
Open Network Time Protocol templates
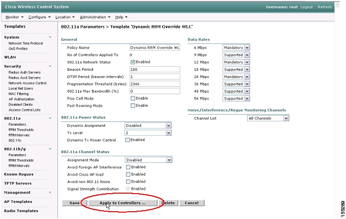pos(25,43)
